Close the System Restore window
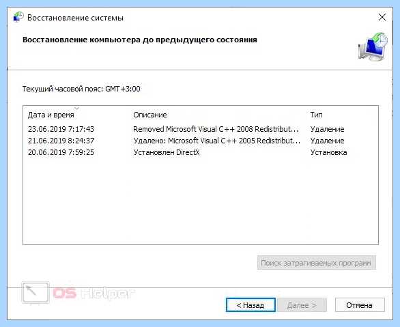The image size is (400, 327). point(382,17)
